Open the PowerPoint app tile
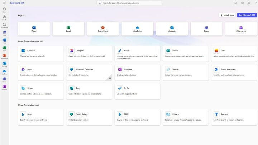The width and height of the screenshot is (258, 145). pyautogui.click(x=103, y=29)
